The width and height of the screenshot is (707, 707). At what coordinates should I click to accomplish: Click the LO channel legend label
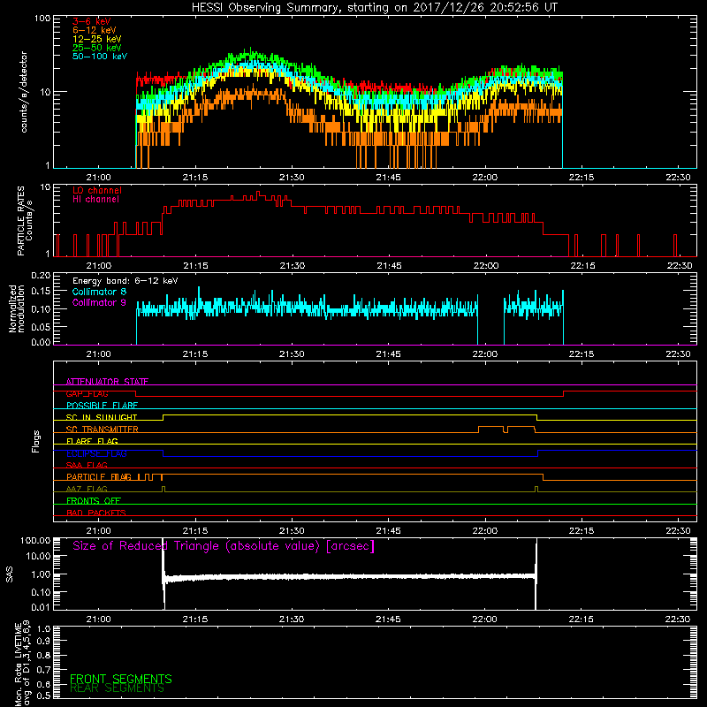[x=97, y=190]
